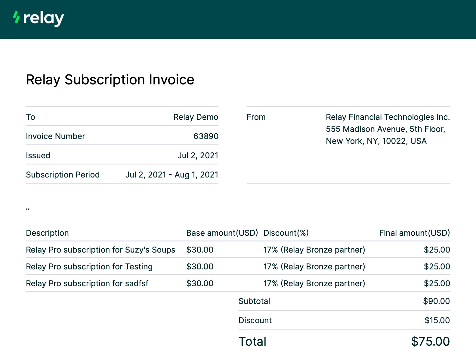This screenshot has height=361, width=476.
Task: Click the 17% discount in Suzy's Soups row
Action: point(314,250)
